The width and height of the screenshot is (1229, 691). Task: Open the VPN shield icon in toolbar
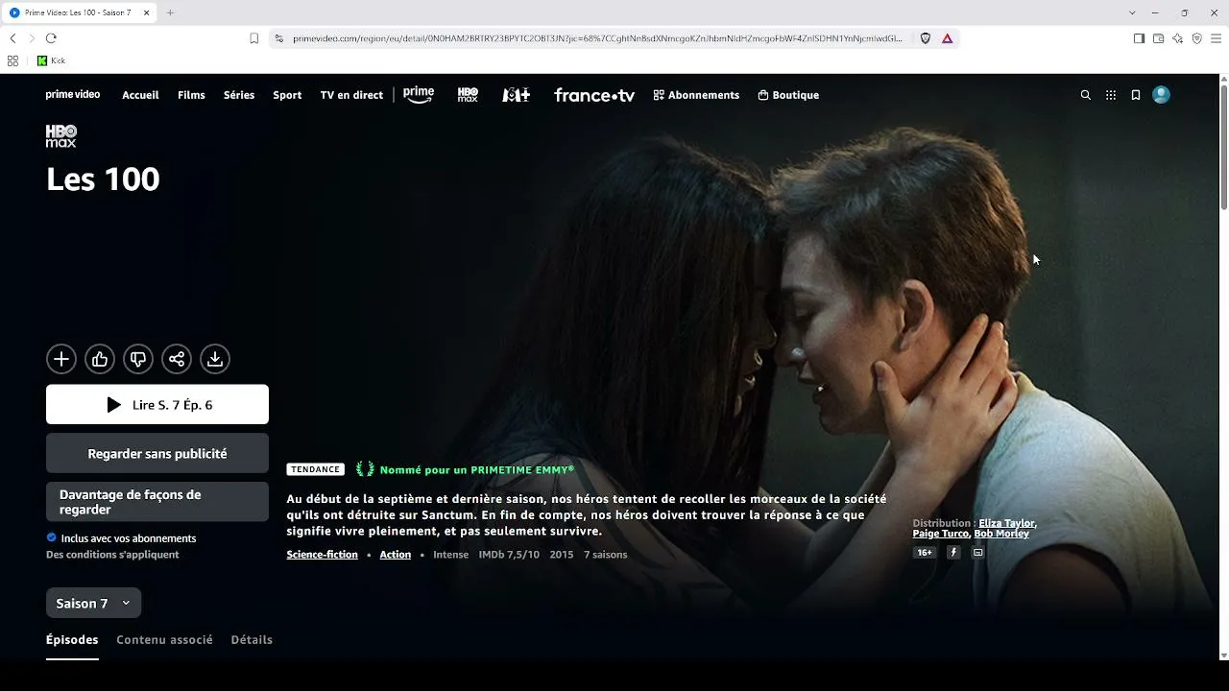coord(1196,38)
